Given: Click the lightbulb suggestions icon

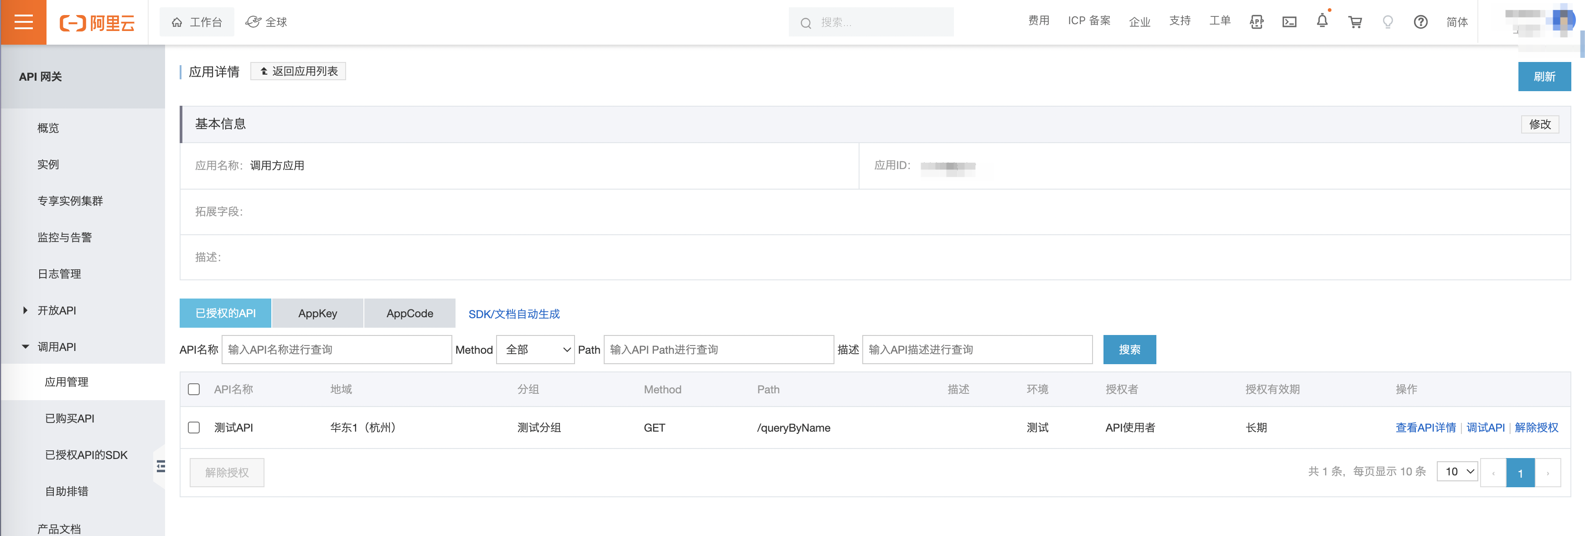Looking at the screenshot, I should [1388, 22].
